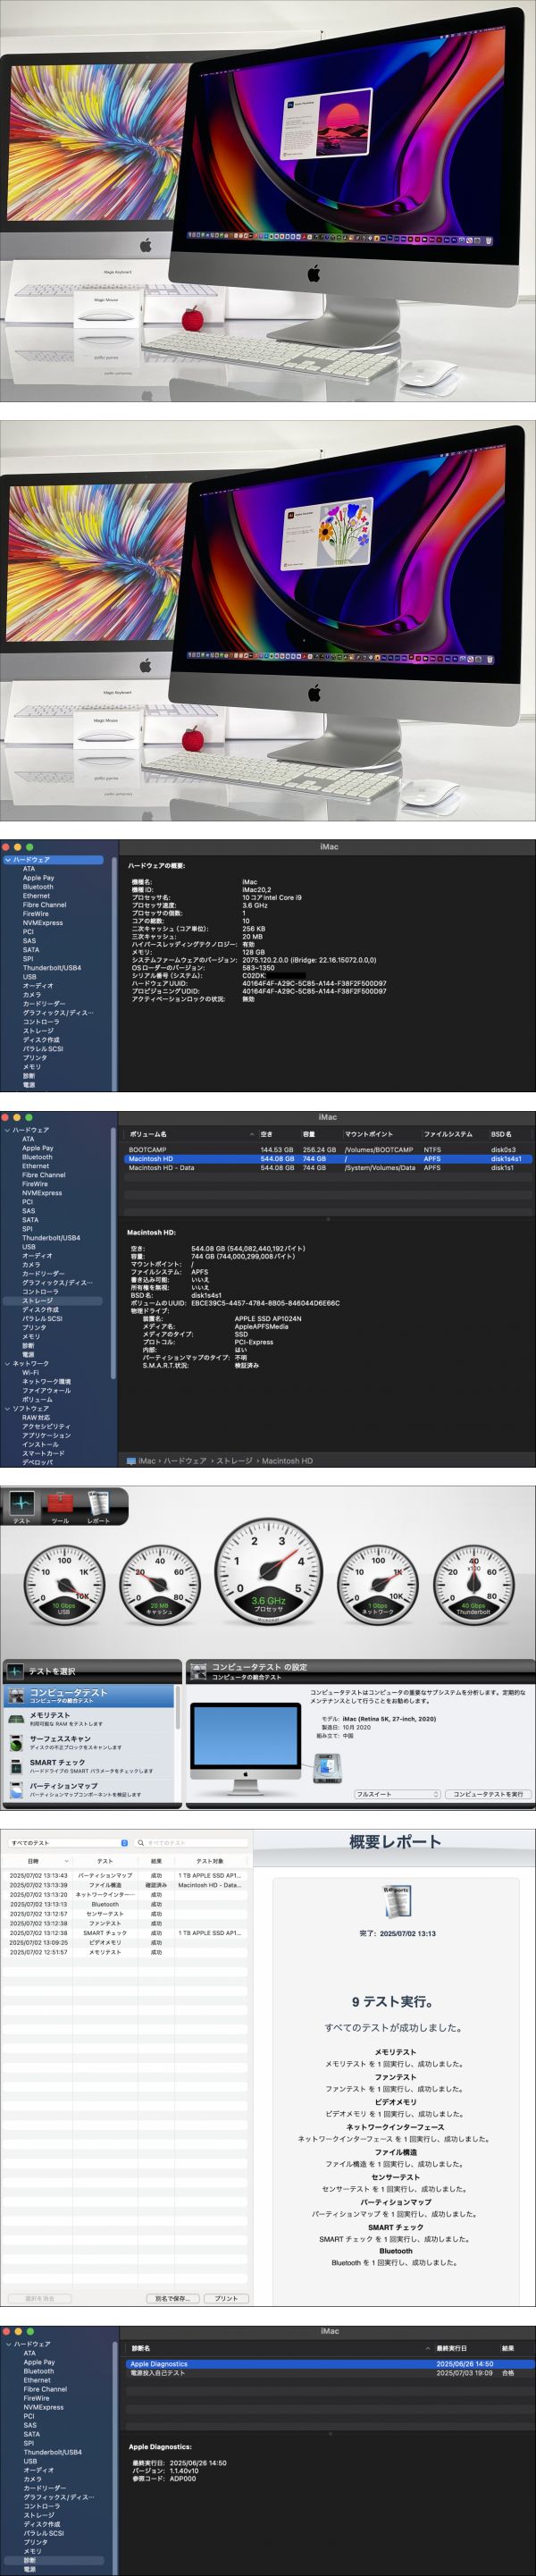Select メモリテスト in the test list
The image size is (536, 2576).
pos(90,1719)
